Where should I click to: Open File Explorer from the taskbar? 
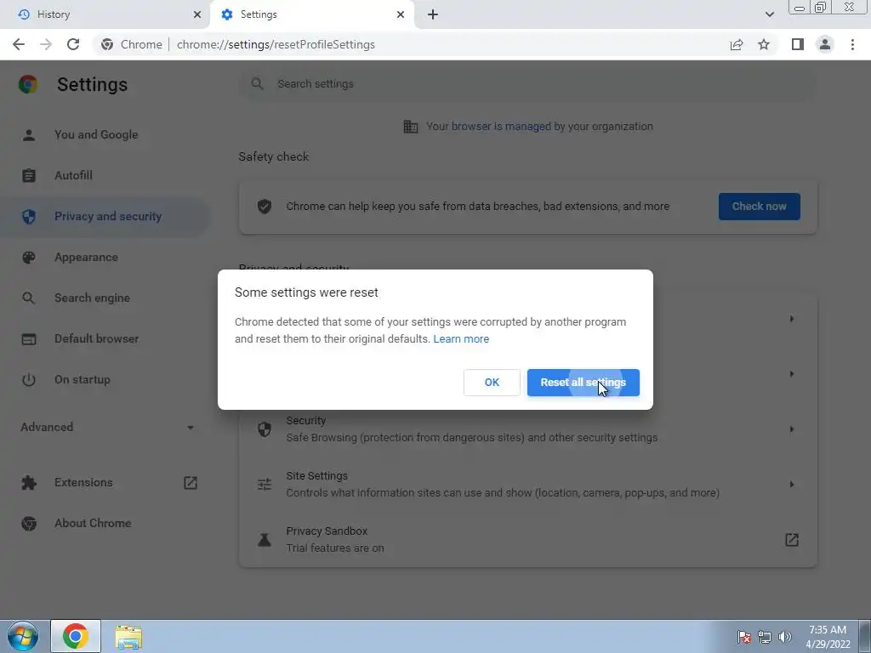(129, 636)
